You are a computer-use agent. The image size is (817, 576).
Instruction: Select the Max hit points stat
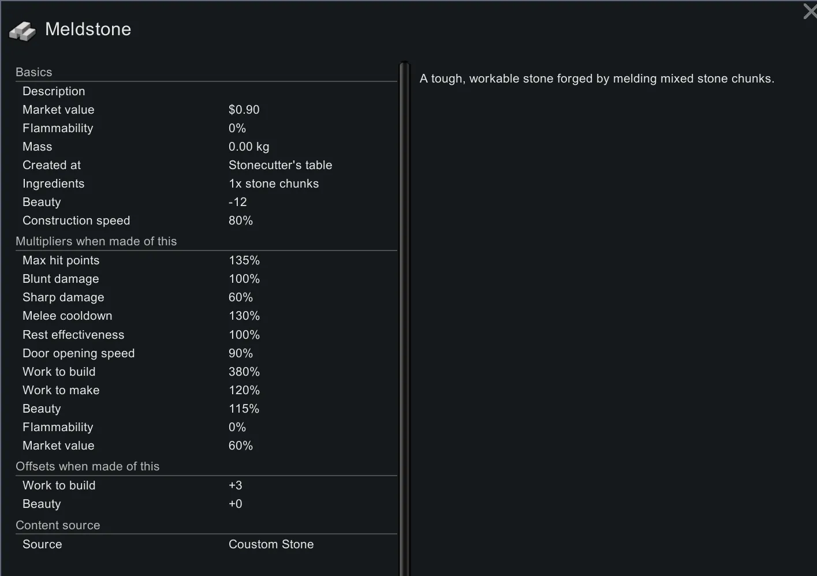206,260
